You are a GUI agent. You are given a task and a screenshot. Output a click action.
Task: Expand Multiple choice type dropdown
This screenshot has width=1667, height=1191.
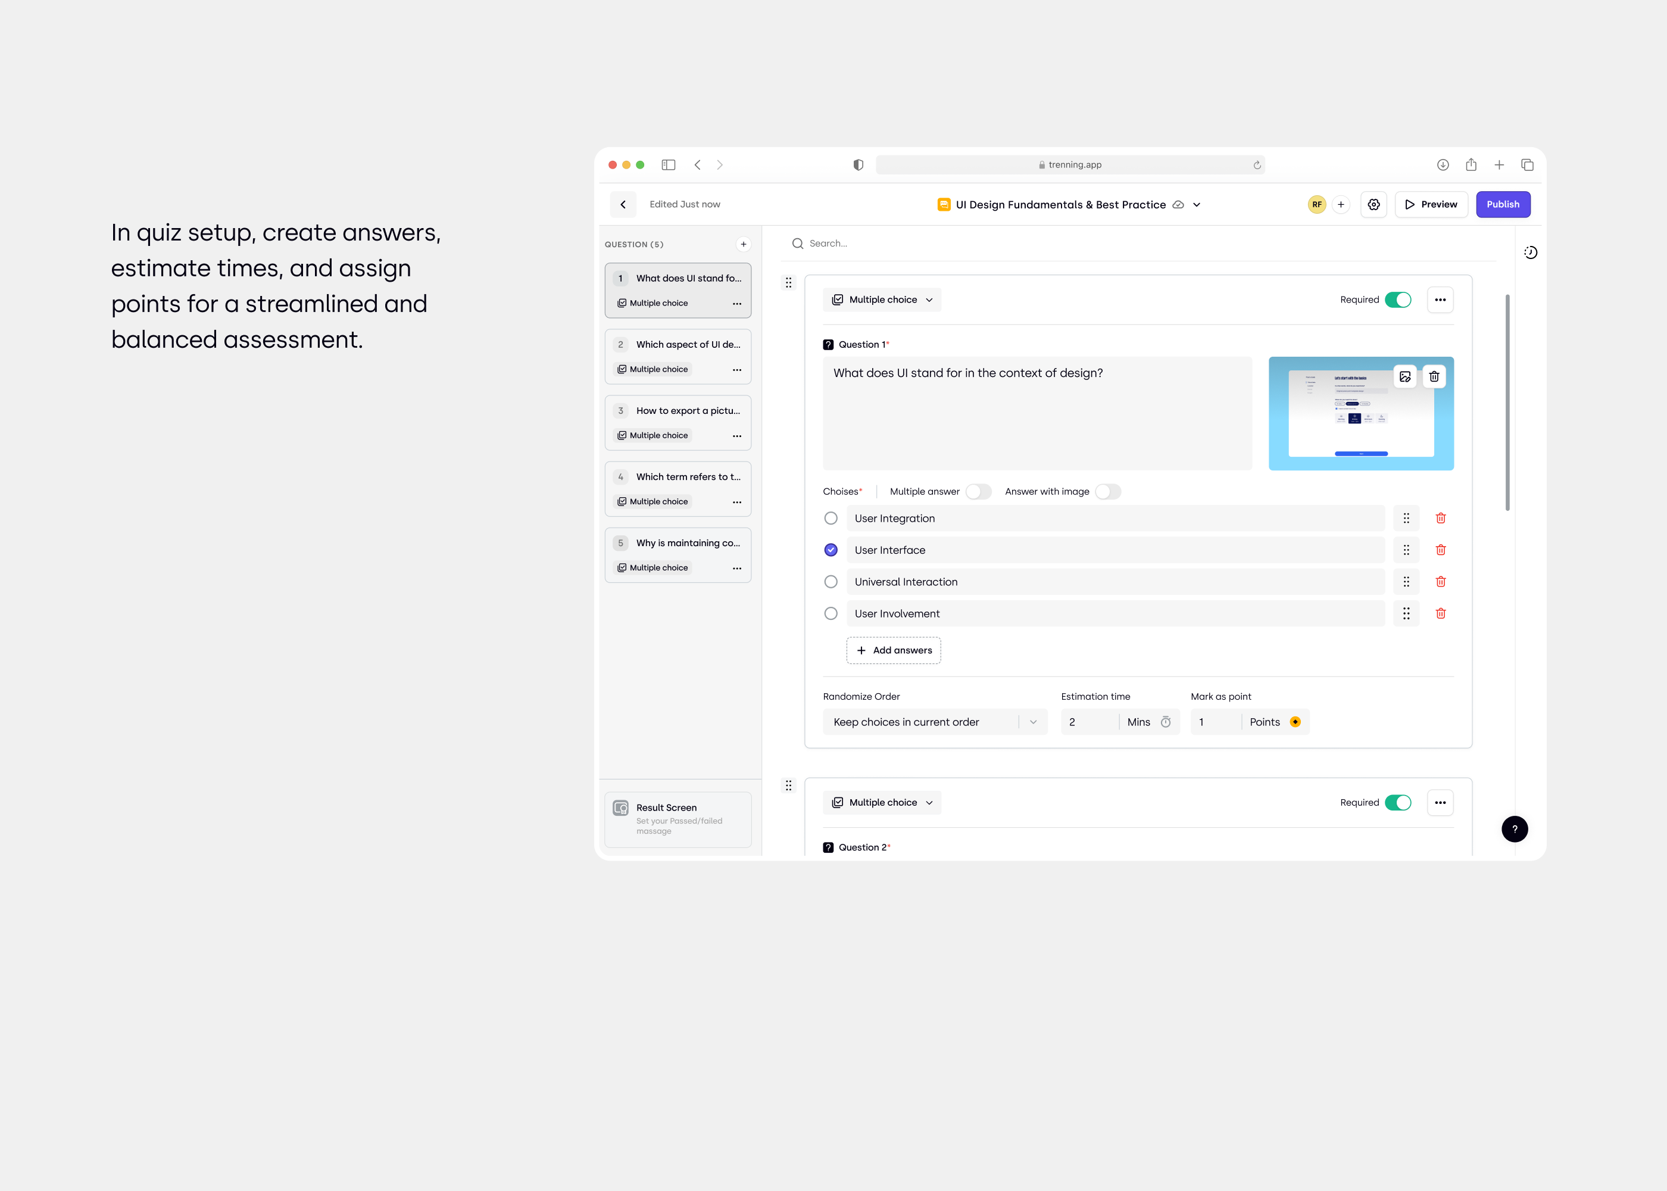coord(882,299)
